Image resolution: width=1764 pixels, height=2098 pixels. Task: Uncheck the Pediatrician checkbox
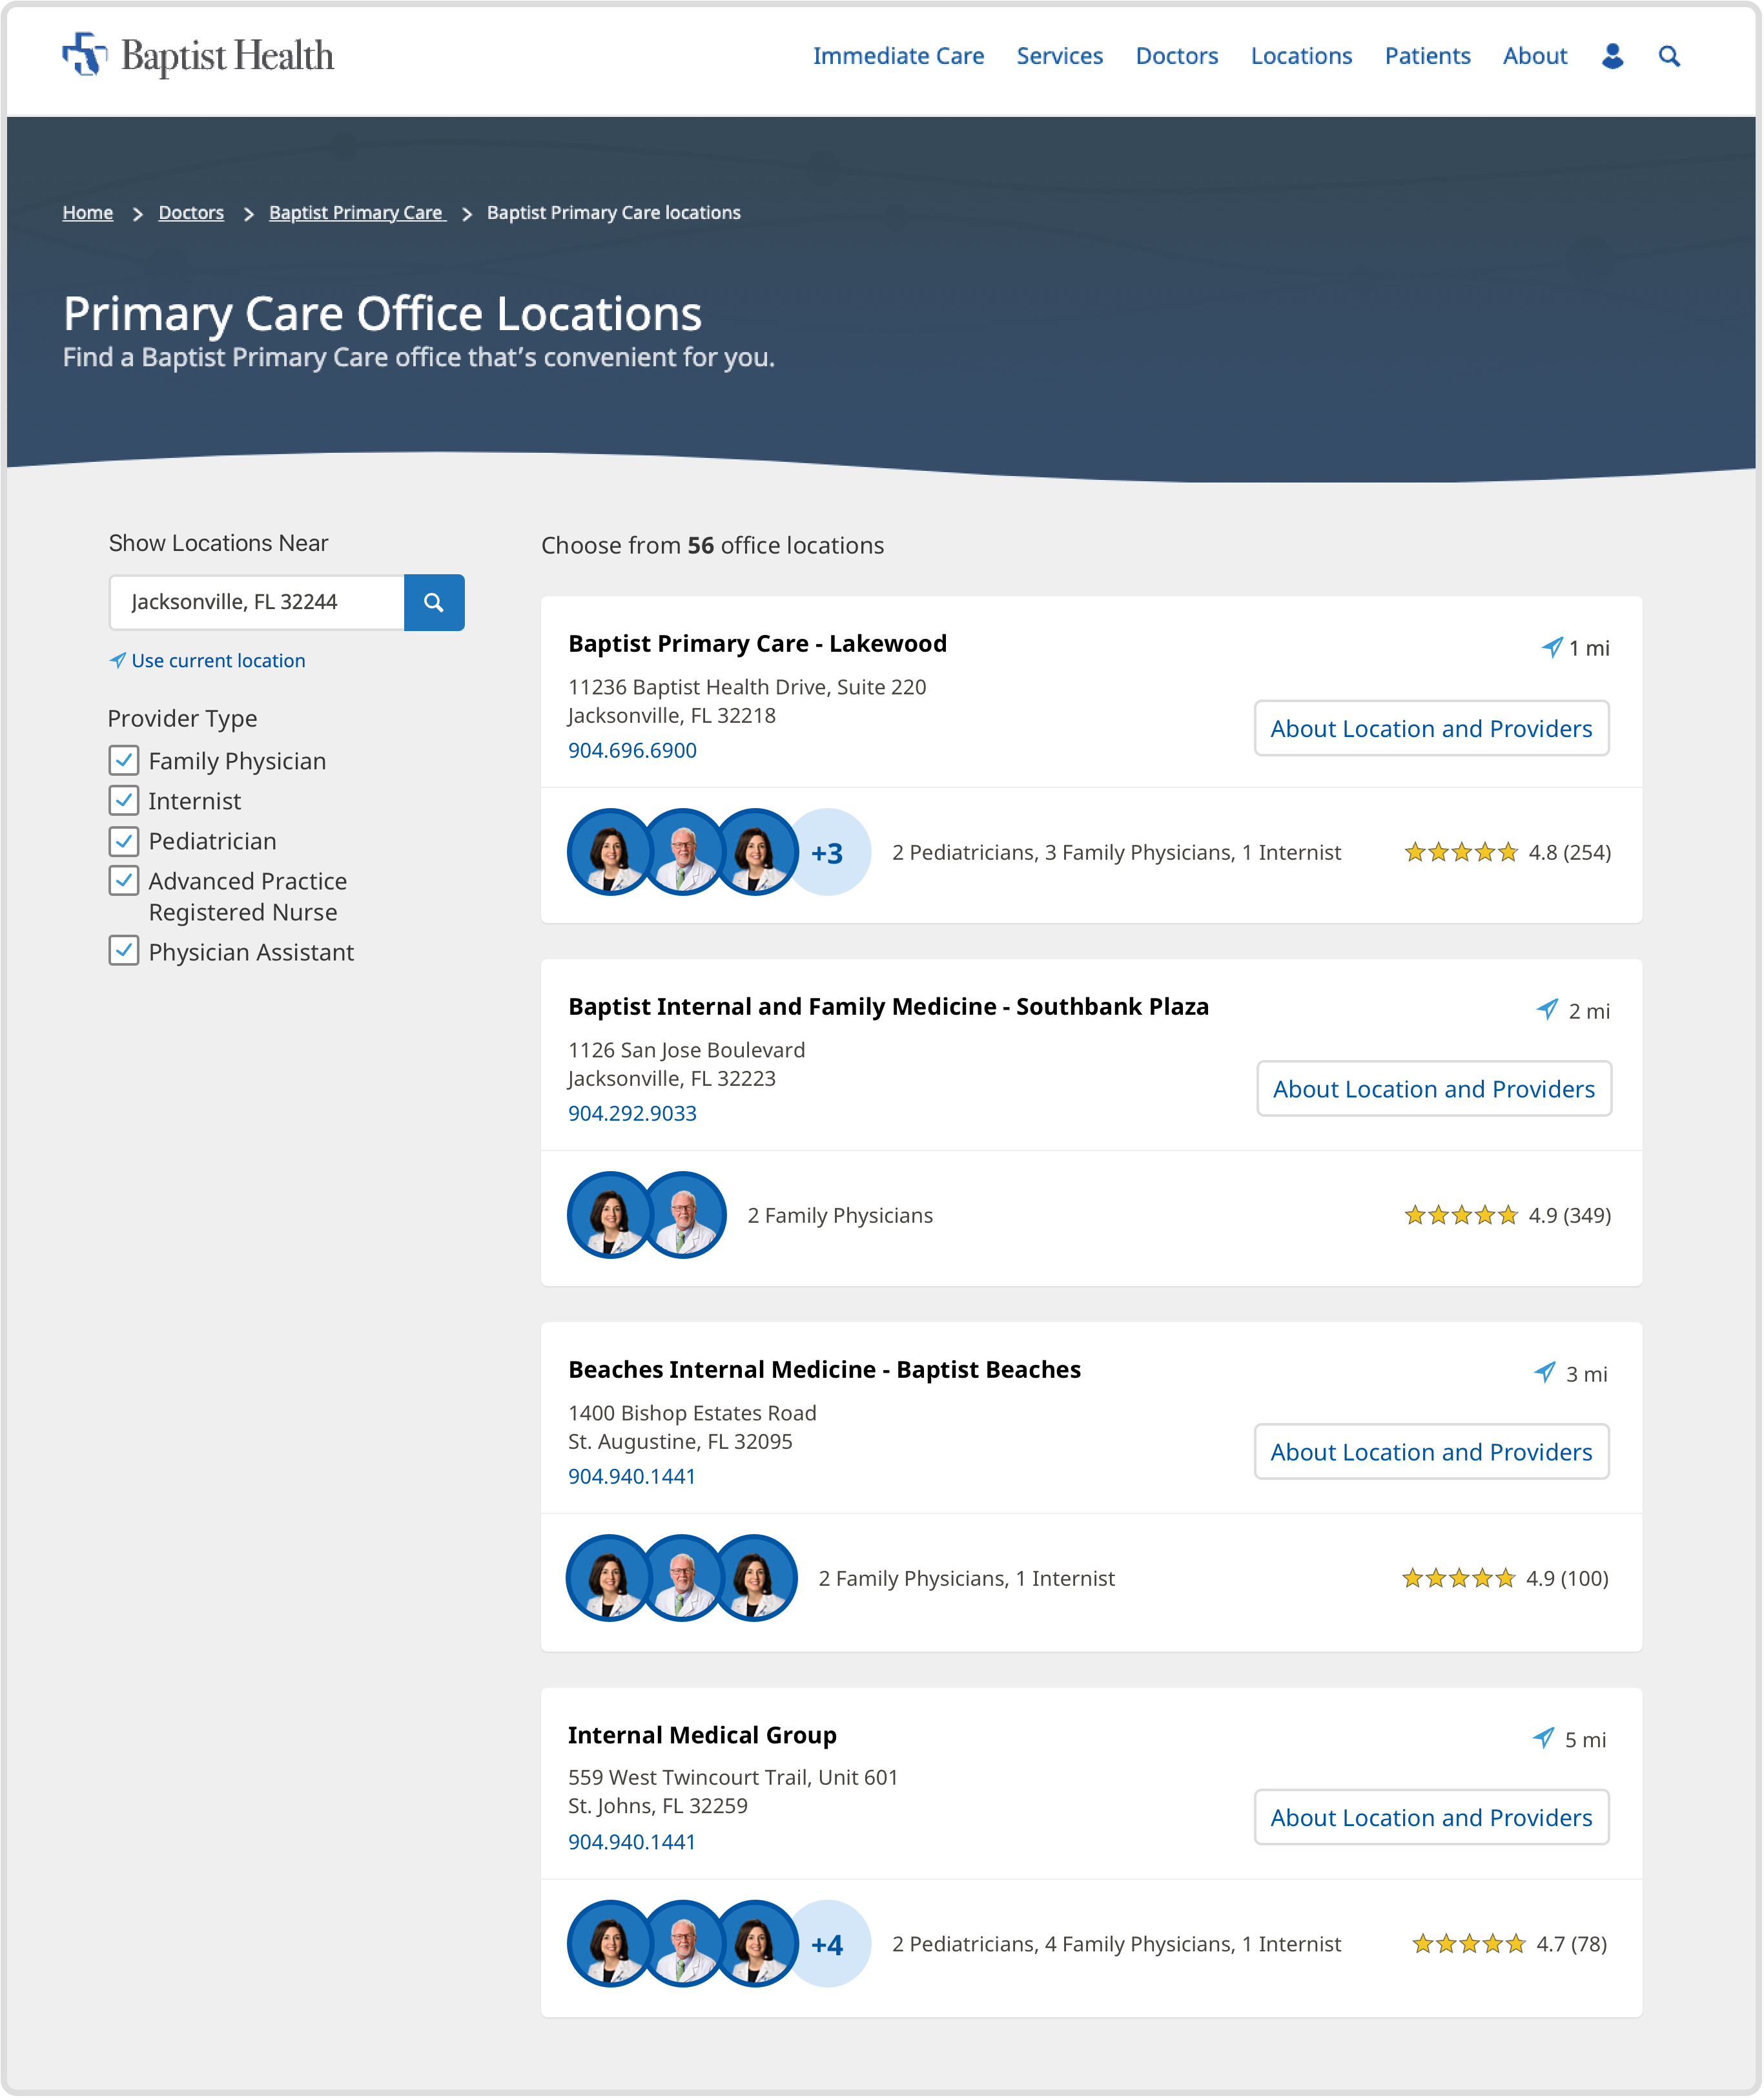point(124,840)
